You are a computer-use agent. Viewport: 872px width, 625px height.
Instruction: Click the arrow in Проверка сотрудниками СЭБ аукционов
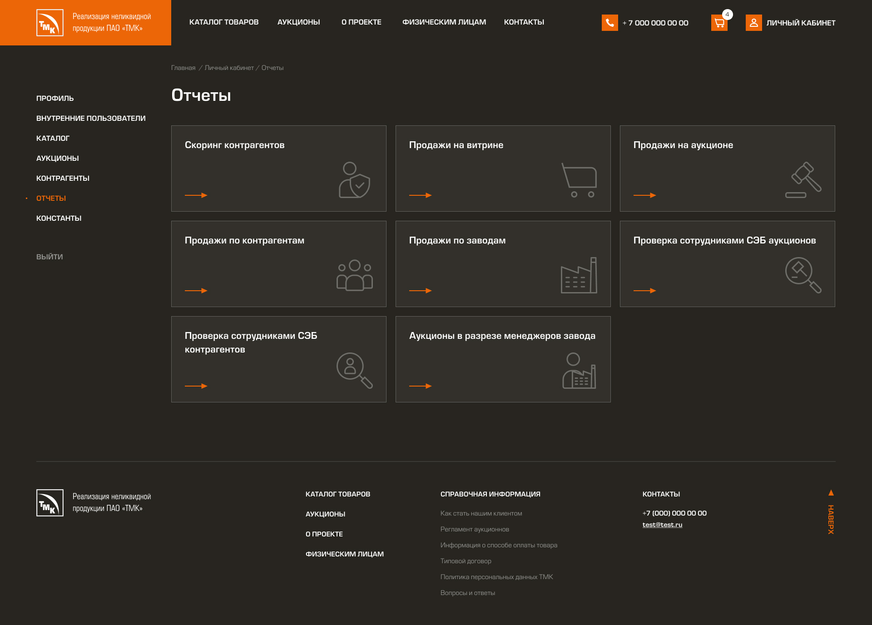pyautogui.click(x=644, y=291)
